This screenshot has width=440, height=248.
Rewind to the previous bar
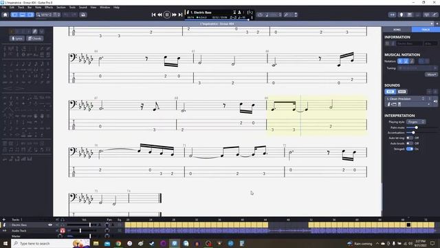(x=159, y=14)
